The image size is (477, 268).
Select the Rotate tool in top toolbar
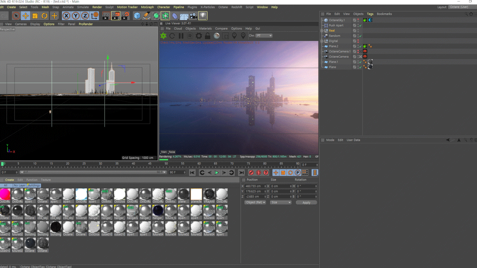click(44, 16)
